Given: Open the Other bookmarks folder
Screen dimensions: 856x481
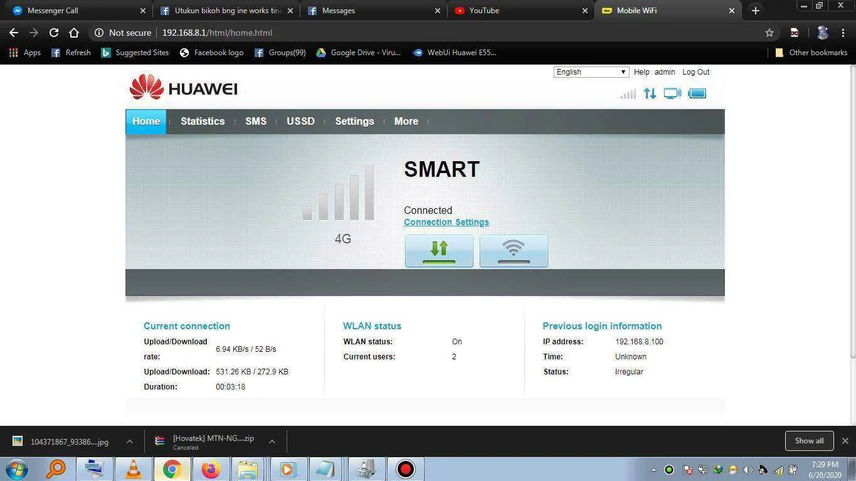Looking at the screenshot, I should (x=811, y=53).
